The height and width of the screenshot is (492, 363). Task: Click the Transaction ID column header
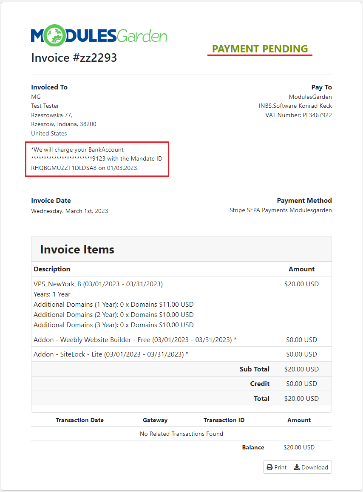[x=224, y=420]
